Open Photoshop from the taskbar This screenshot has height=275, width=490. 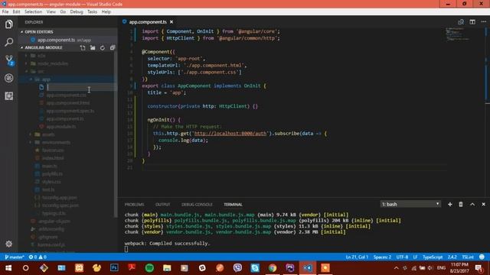tap(114, 268)
